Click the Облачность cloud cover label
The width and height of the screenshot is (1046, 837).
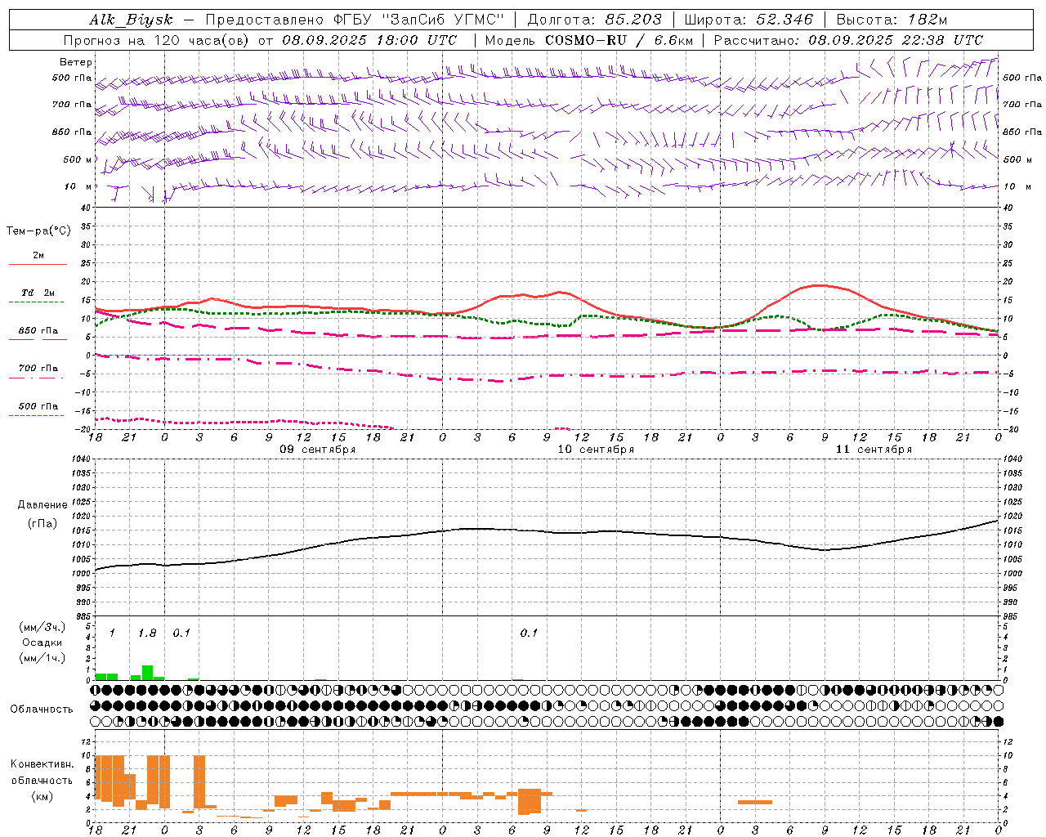coord(42,709)
